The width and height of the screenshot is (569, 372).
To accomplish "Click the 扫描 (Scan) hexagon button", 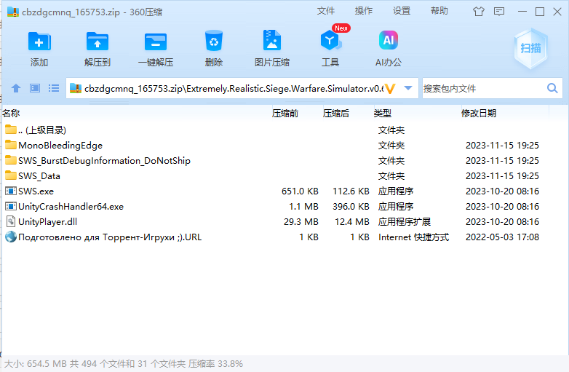I will 530,48.
